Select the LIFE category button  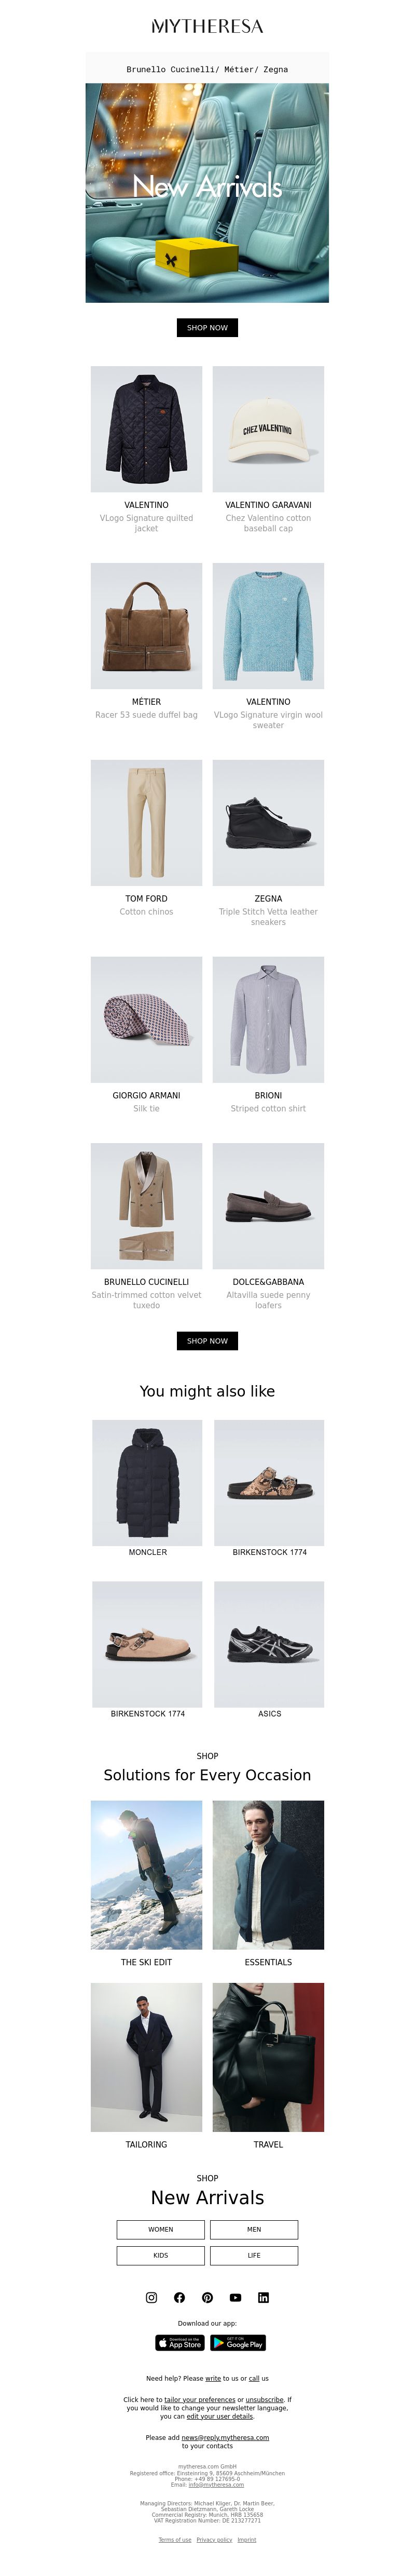254,2255
